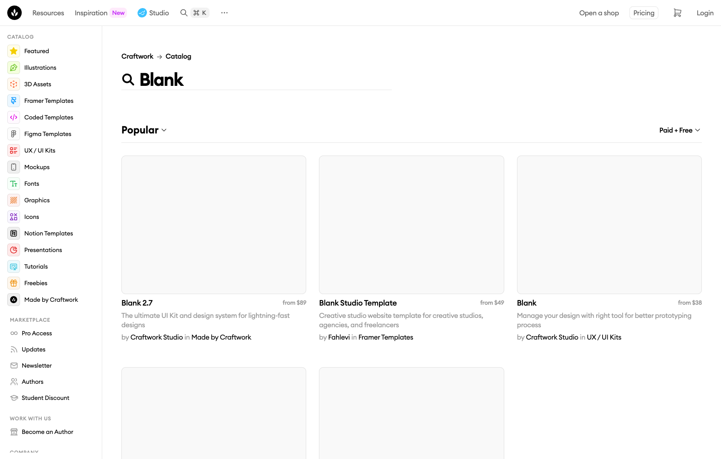This screenshot has width=721, height=459.
Task: Open the Fahlevi author link
Action: pyautogui.click(x=339, y=337)
